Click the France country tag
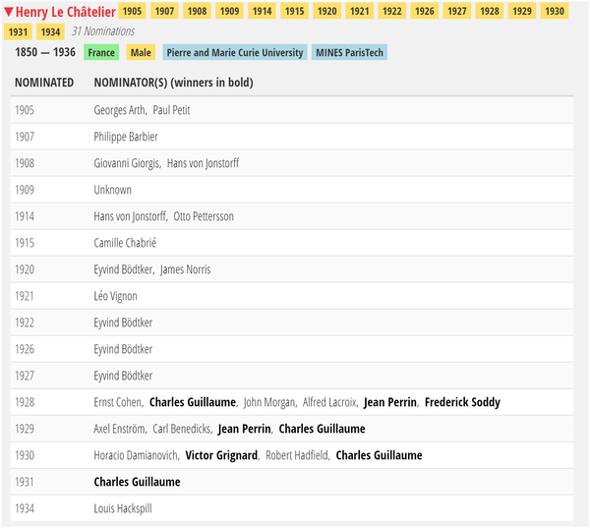The height and width of the screenshot is (528, 590). [x=101, y=52]
